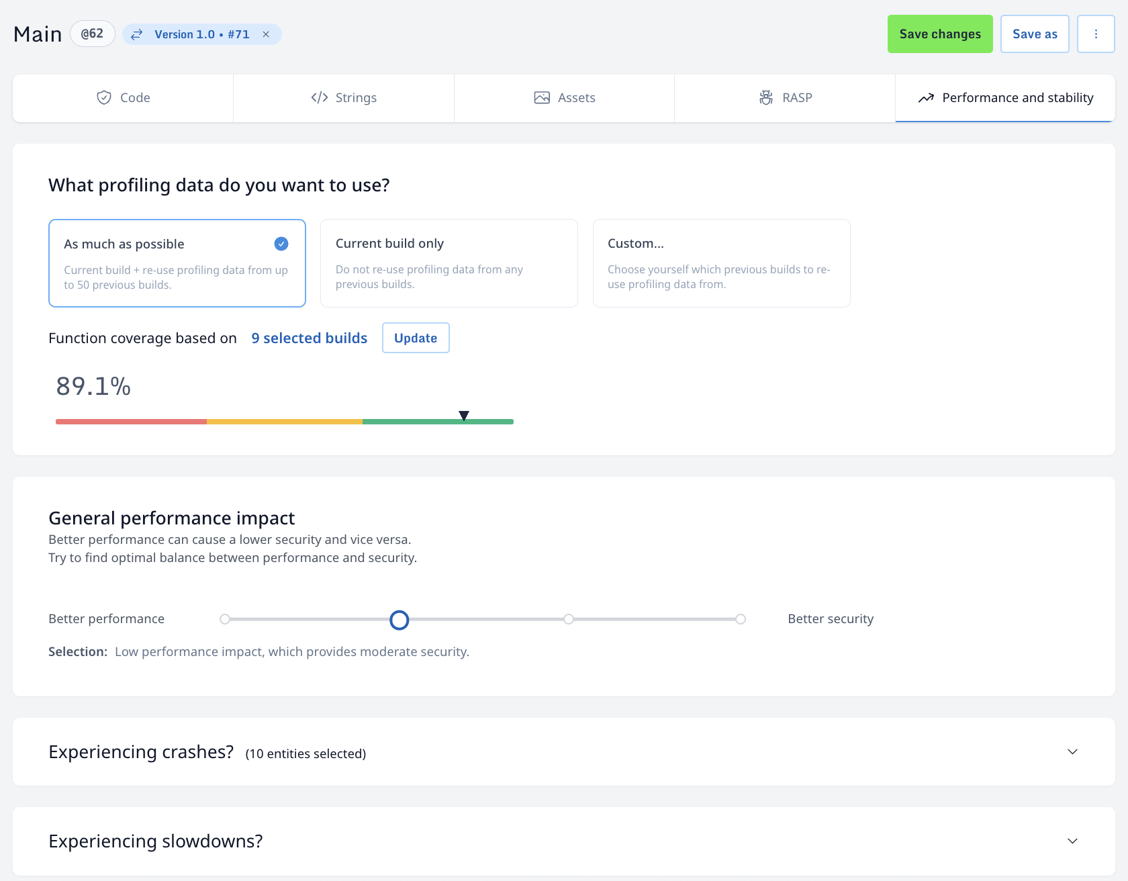
Task: Click the chevron beside Experiencing crashes
Action: pos(1072,752)
